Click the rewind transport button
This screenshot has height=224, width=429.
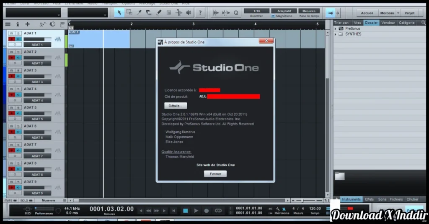click(149, 211)
